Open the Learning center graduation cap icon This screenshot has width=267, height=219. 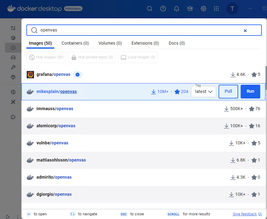[190, 9]
